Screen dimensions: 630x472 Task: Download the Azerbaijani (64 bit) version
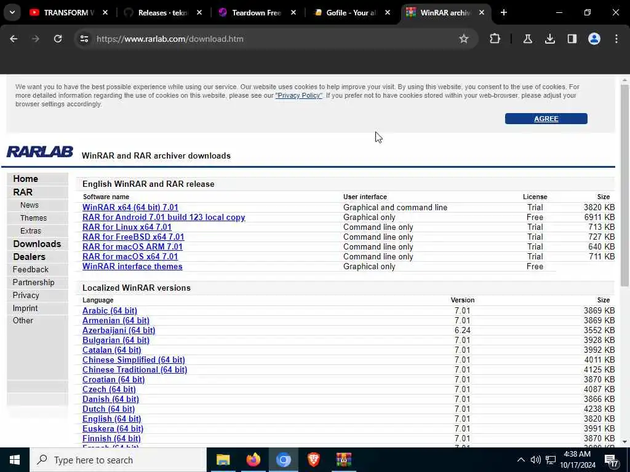pyautogui.click(x=119, y=330)
